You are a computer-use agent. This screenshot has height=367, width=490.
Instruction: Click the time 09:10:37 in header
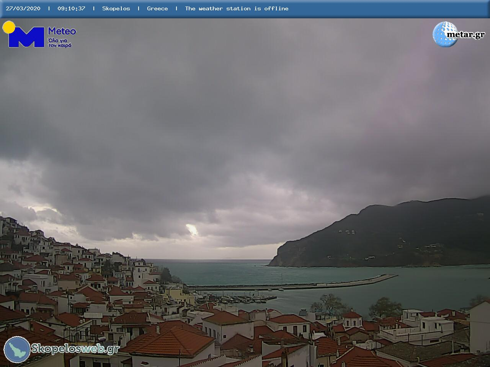pos(71,8)
